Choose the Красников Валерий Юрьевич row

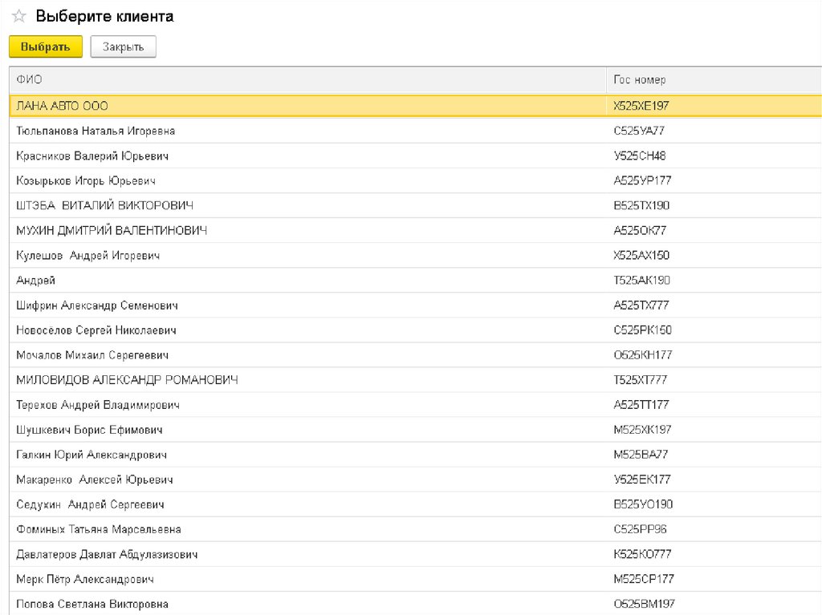[x=92, y=156]
